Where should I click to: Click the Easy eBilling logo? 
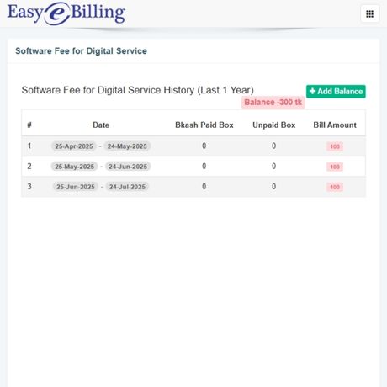66,13
